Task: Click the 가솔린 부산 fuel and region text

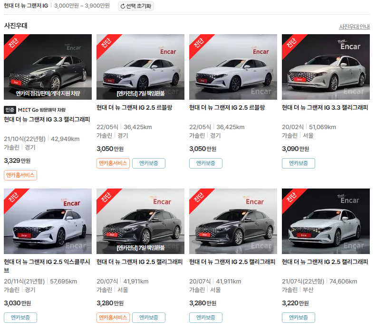Action: pos(298,290)
